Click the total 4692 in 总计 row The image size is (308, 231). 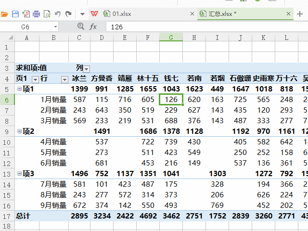[x=148, y=216]
